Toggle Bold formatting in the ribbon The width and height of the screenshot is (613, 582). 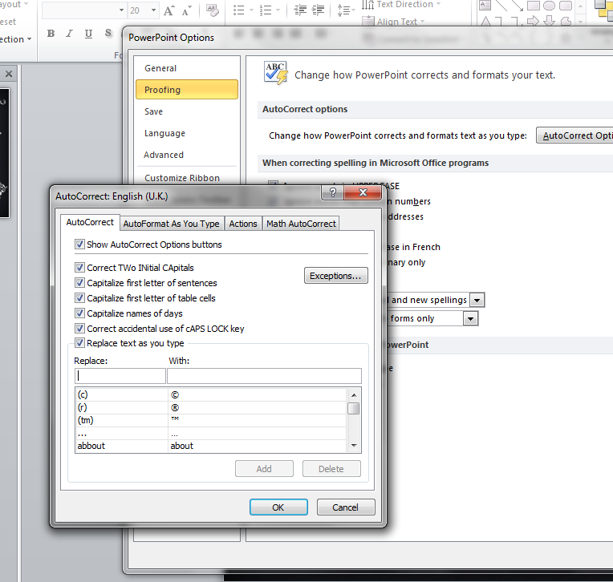[x=51, y=34]
